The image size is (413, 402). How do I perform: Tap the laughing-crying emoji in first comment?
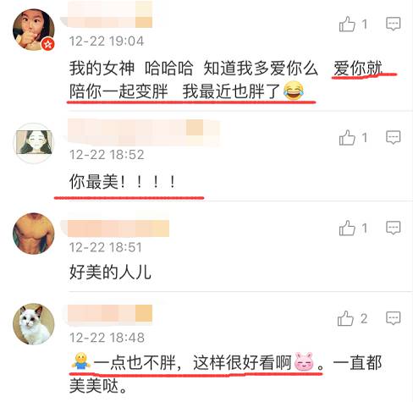click(x=294, y=91)
